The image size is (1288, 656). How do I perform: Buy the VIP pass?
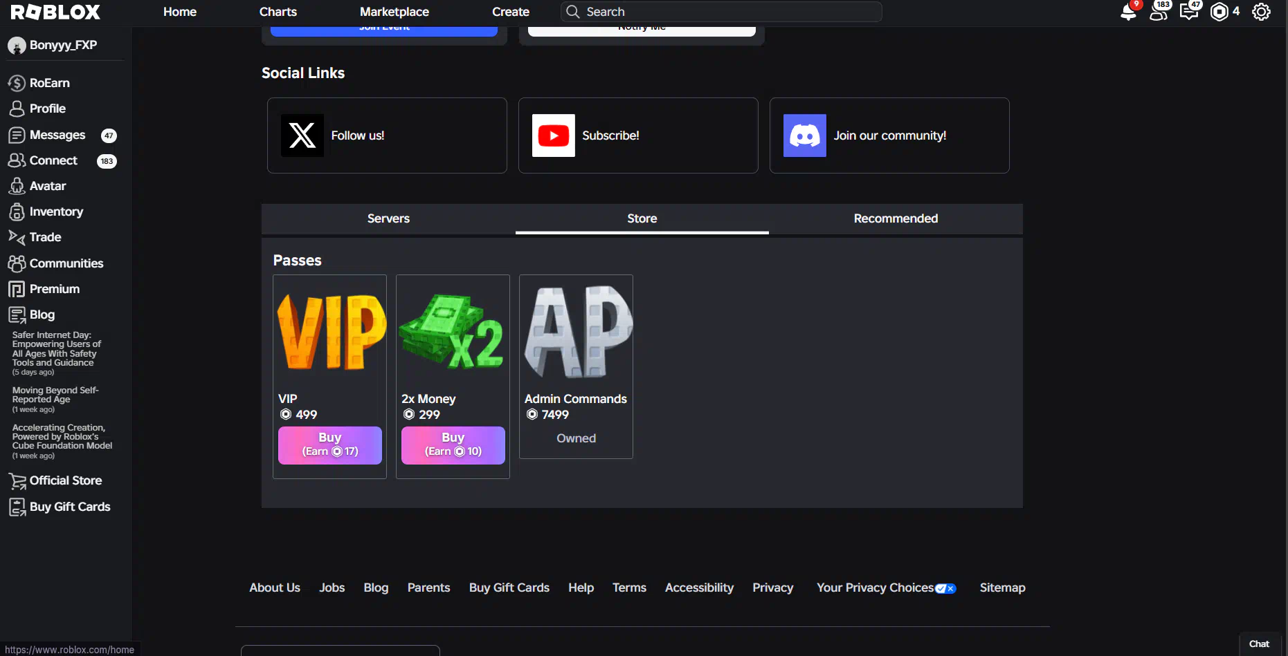330,444
